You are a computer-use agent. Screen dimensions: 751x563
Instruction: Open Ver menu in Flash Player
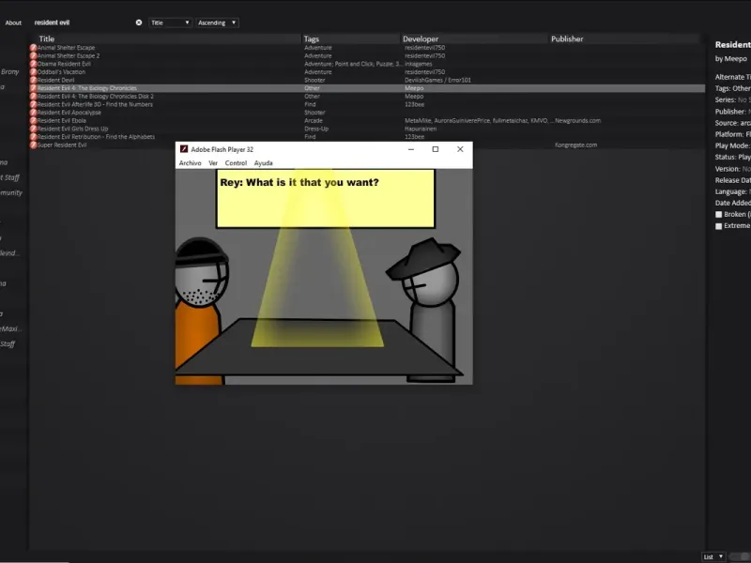tap(213, 163)
